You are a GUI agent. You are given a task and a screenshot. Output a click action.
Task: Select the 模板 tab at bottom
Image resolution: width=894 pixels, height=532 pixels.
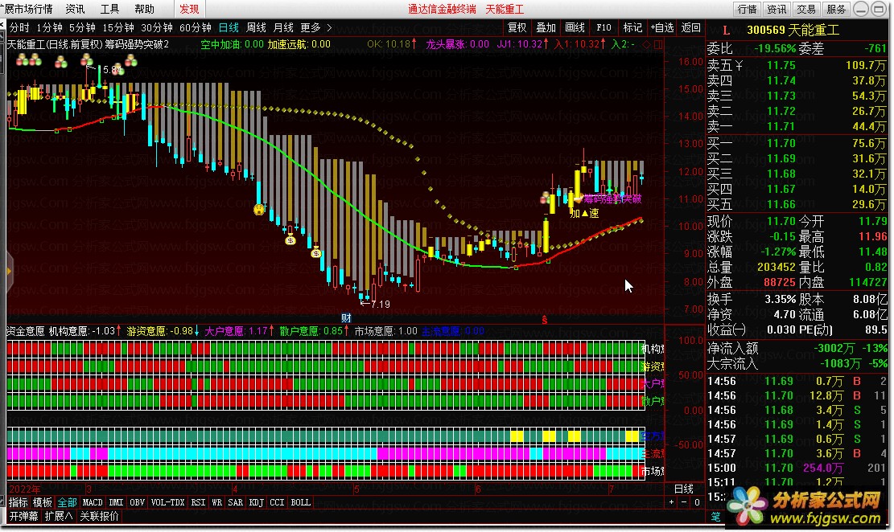pos(43,502)
